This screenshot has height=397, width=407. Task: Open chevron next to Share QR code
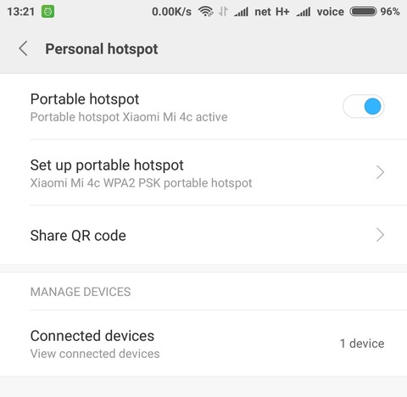[380, 235]
